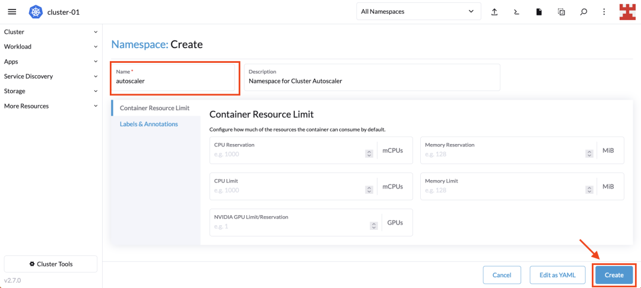Download the KubeConfig file icon
This screenshot has height=288, width=641.
point(539,12)
